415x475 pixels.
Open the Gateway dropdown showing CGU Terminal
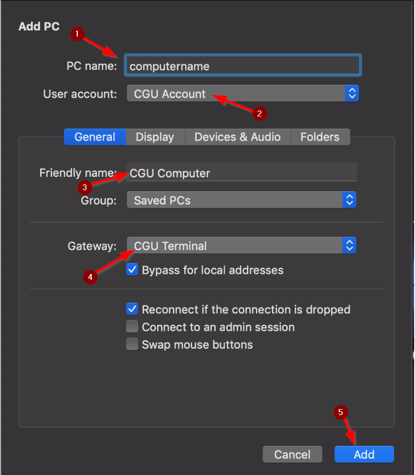click(x=242, y=245)
